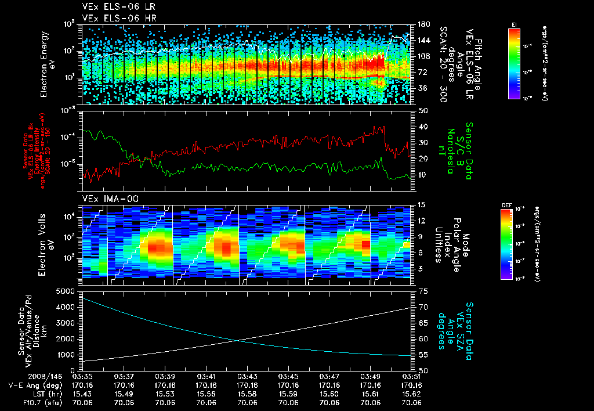Click the DEF color bar legend
Screen dimensions: 594x411
click(x=507, y=244)
